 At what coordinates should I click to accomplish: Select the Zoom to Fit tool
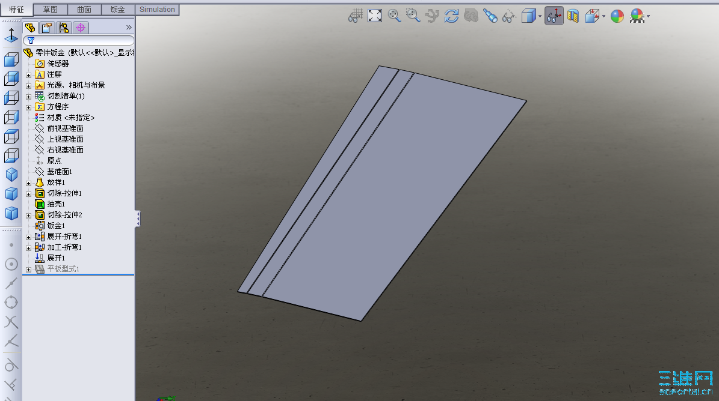coord(374,16)
